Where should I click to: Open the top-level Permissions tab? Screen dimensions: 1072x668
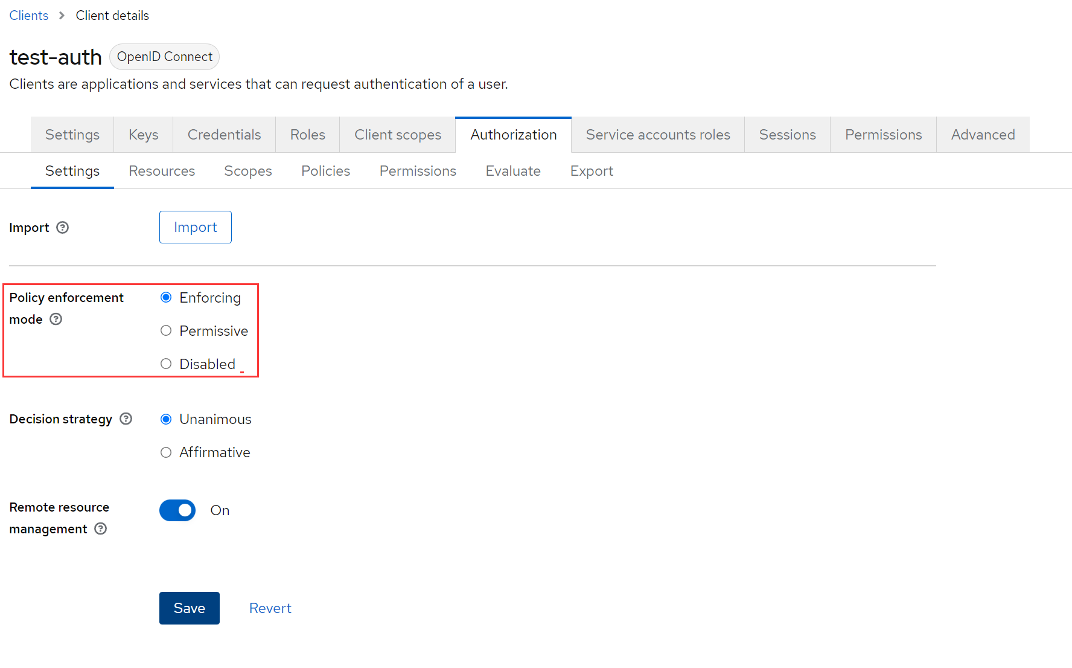coord(884,135)
